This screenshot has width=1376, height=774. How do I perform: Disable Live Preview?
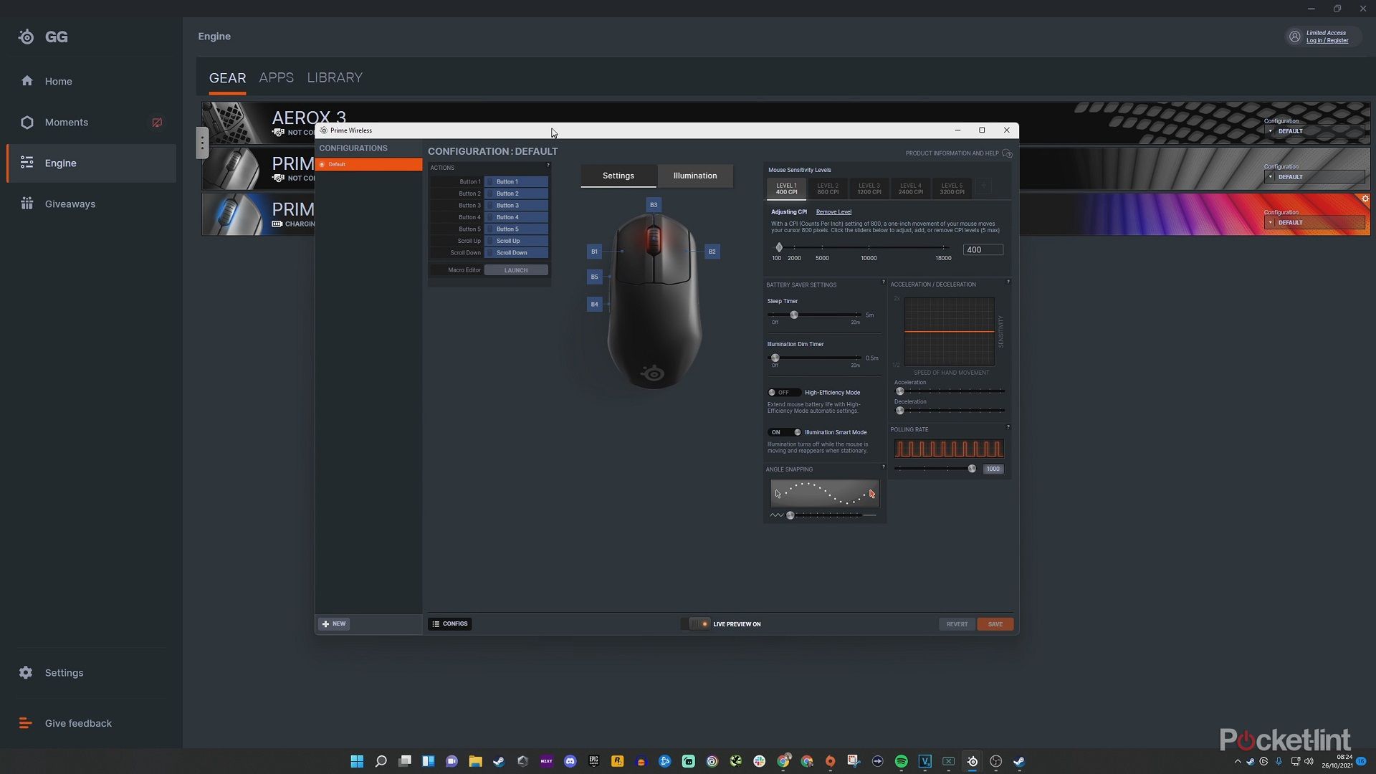click(x=697, y=623)
